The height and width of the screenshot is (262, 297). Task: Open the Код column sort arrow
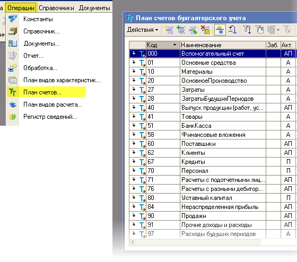pyautogui.click(x=174, y=45)
